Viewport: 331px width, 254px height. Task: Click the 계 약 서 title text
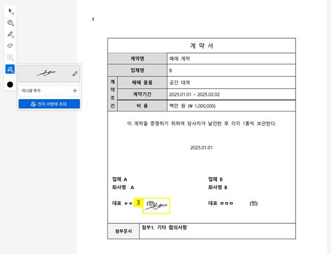(x=201, y=46)
